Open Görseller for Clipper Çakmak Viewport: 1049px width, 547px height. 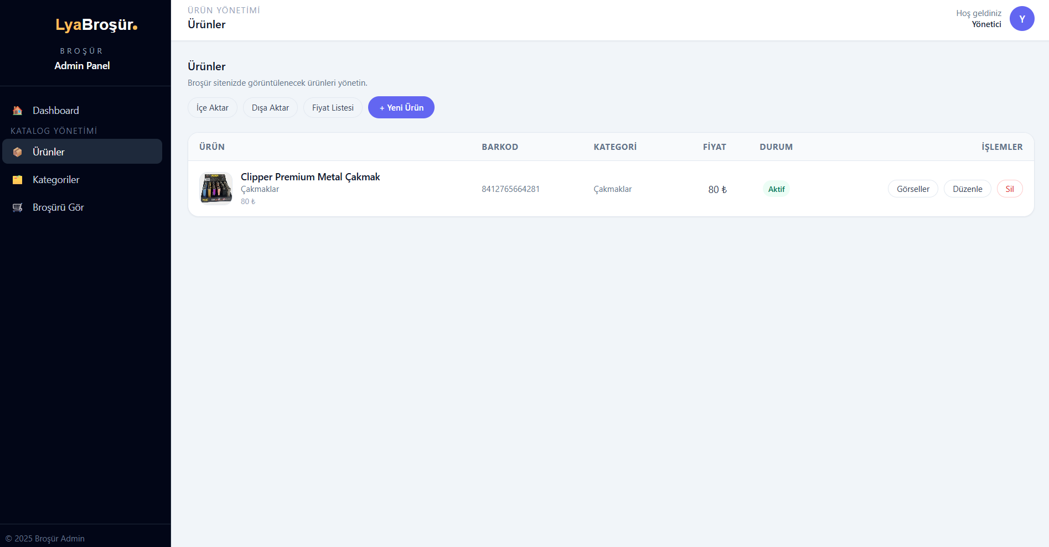click(x=913, y=189)
